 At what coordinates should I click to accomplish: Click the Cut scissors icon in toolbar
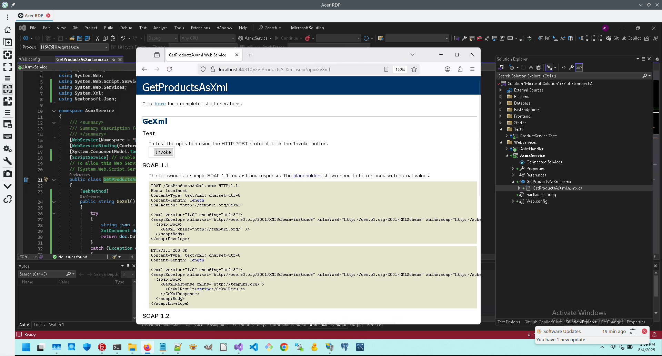(x=98, y=38)
